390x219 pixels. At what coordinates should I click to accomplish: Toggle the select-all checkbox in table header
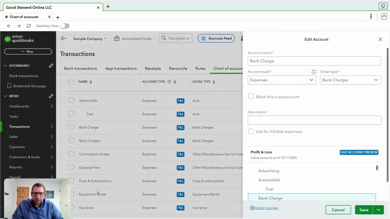71,82
